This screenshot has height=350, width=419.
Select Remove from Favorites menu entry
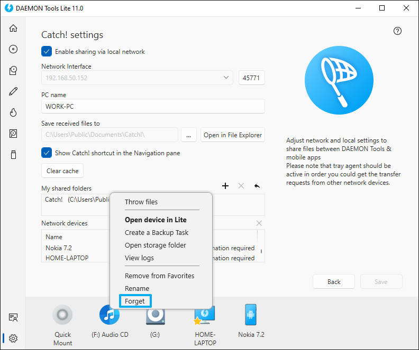coord(160,276)
